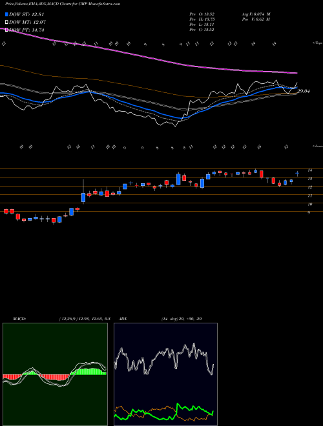Click the 'Pre V: 0.62 M' volume text

click(x=256, y=19)
